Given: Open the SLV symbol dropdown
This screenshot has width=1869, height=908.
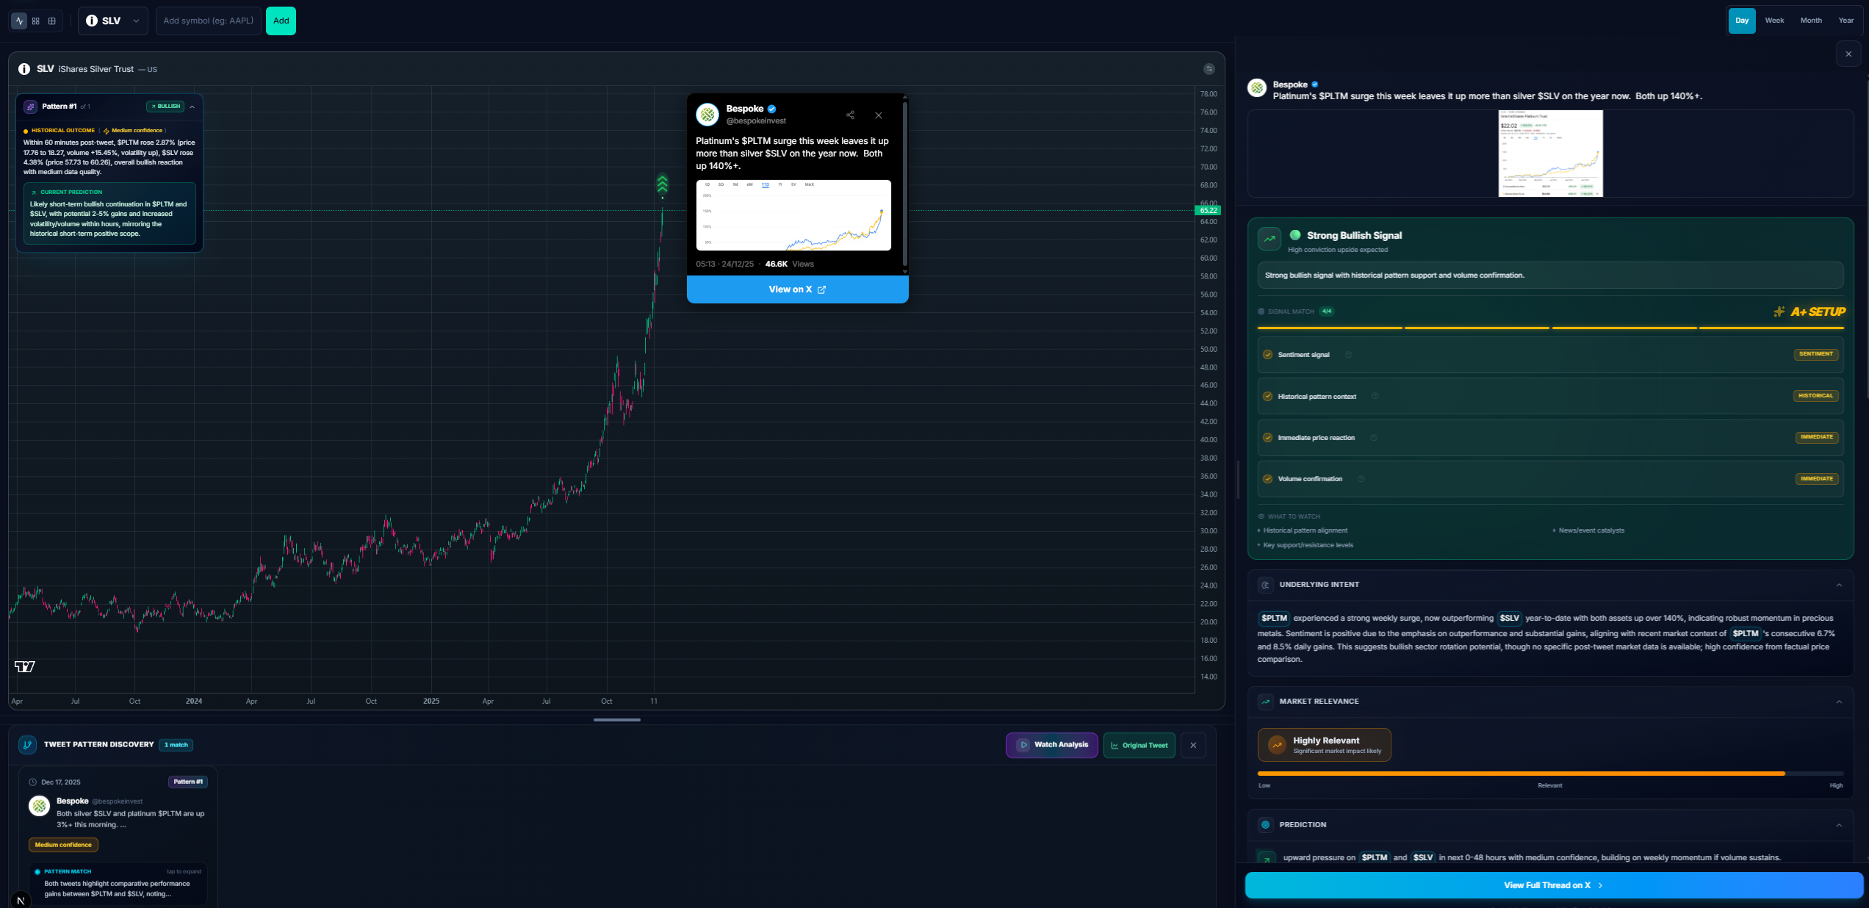Looking at the screenshot, I should 113,21.
